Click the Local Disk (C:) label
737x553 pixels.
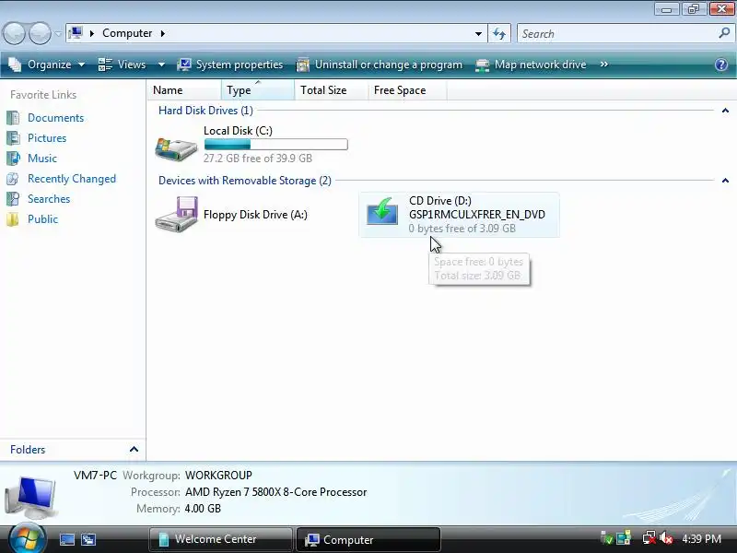[238, 131]
